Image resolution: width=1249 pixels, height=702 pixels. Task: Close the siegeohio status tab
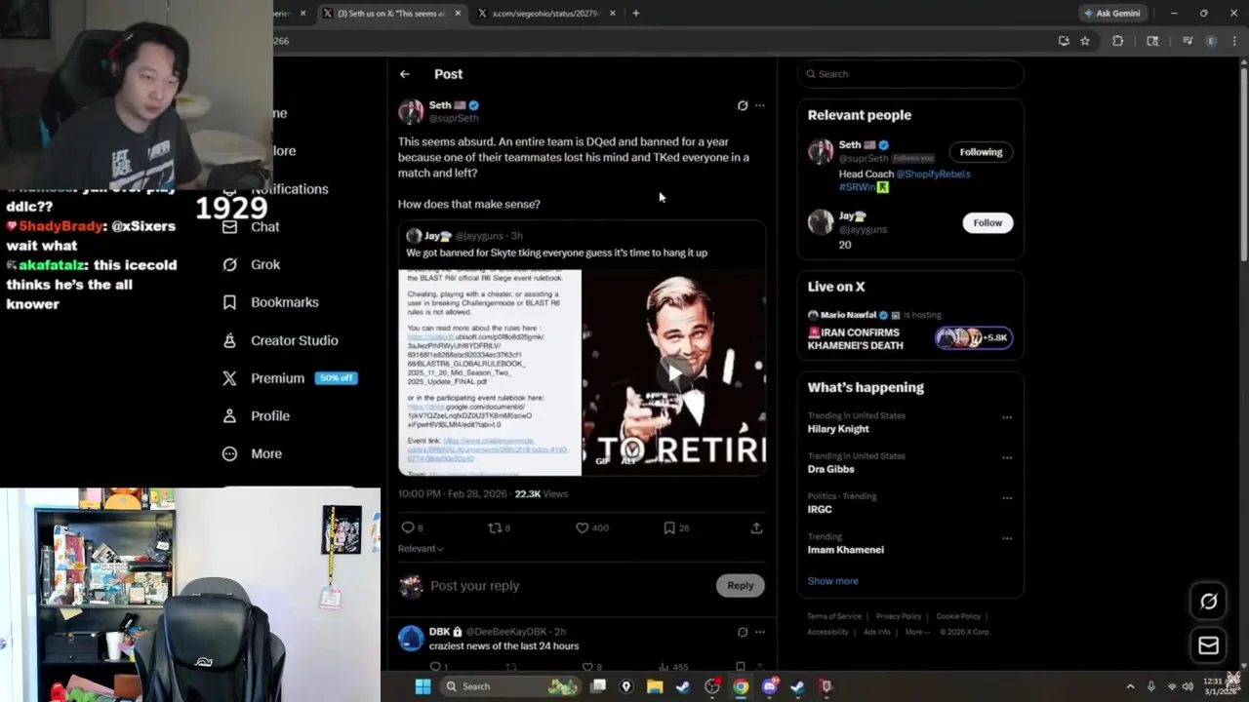click(613, 13)
